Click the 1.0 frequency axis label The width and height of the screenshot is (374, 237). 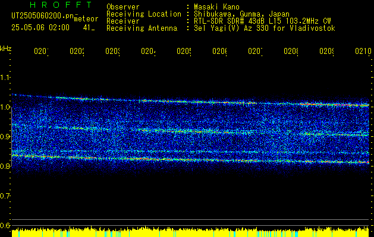coord(5,107)
